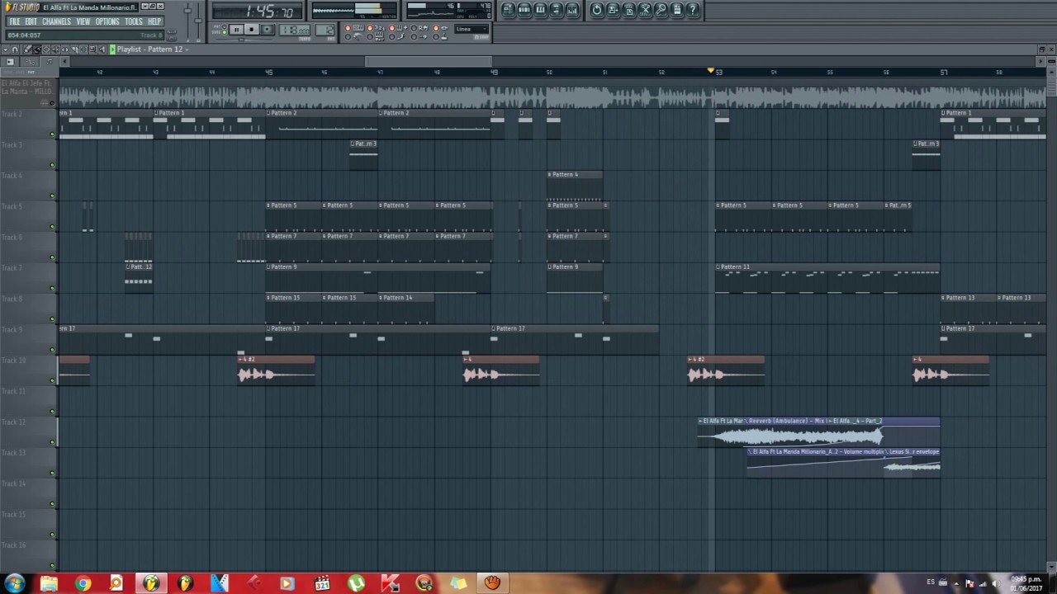Toggle the first red recording option LED
Screen dimensions: 1057x594
(348, 28)
